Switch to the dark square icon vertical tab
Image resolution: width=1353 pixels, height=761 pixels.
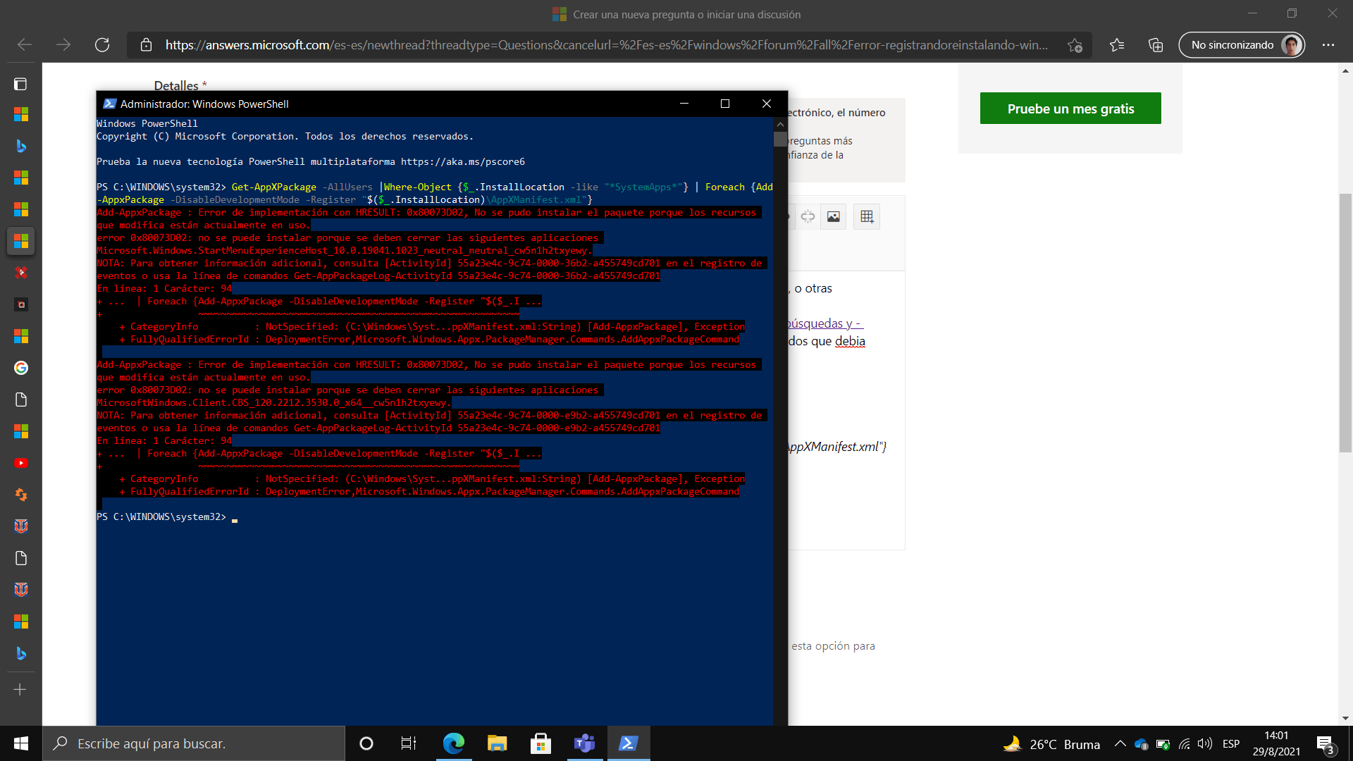[20, 304]
